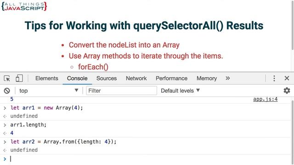Click the returned value 4 output
The height and width of the screenshot is (165, 294).
click(x=12, y=133)
